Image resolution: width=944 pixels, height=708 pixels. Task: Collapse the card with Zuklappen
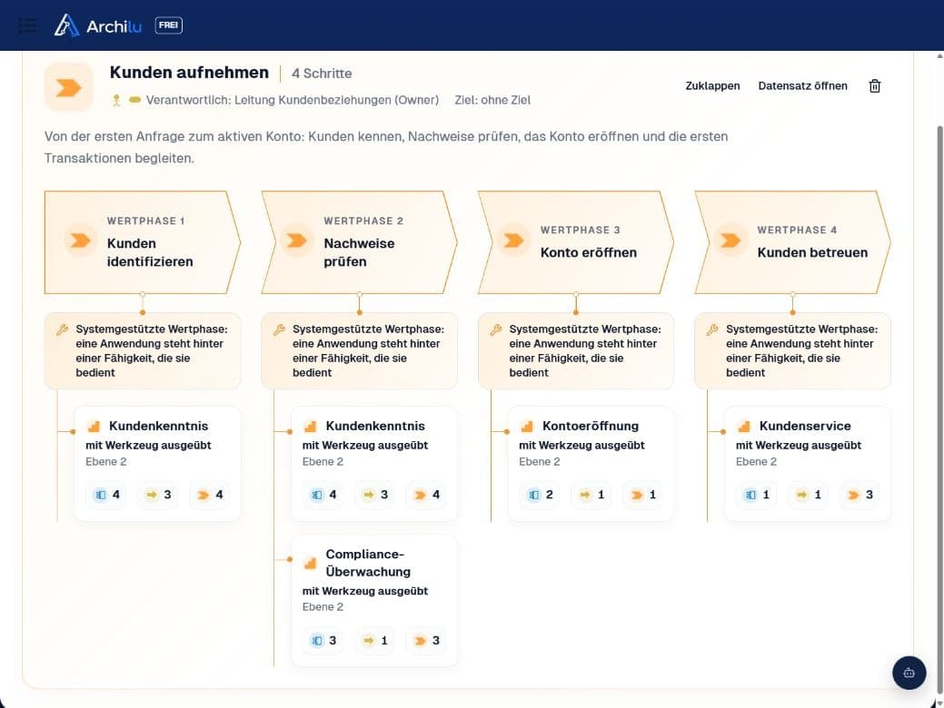pos(712,86)
